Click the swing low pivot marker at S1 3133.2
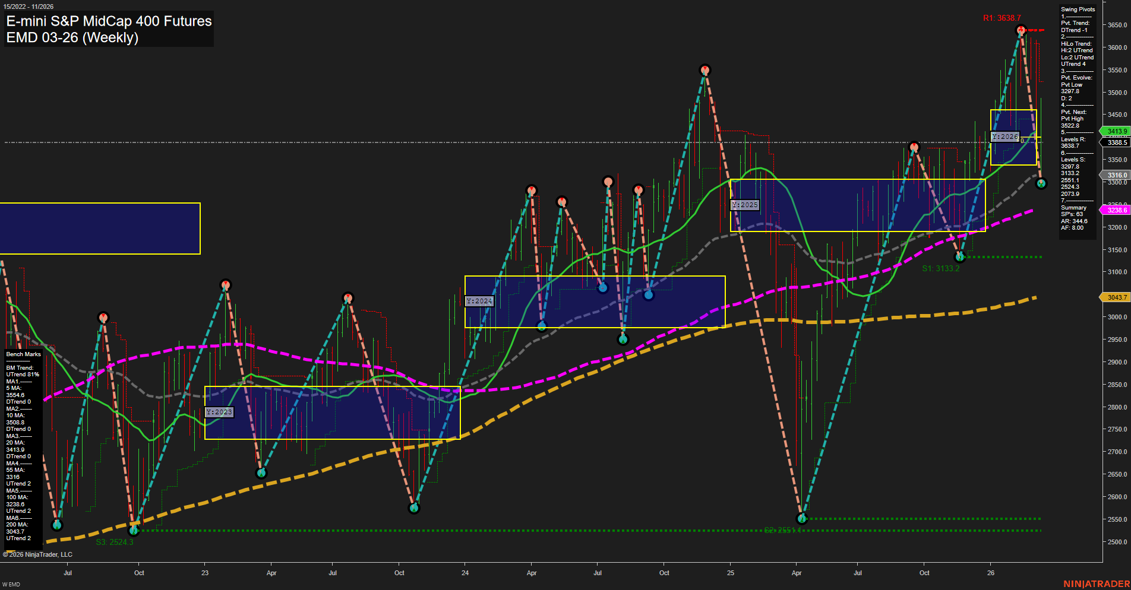Viewport: 1131px width, 590px height. click(x=959, y=257)
